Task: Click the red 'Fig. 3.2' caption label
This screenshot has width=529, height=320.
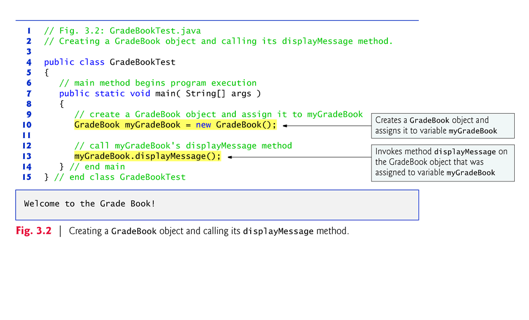Action: (34, 231)
